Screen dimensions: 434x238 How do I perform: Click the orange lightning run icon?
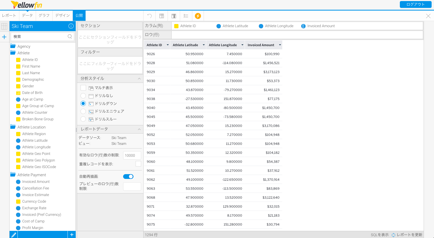(198, 16)
